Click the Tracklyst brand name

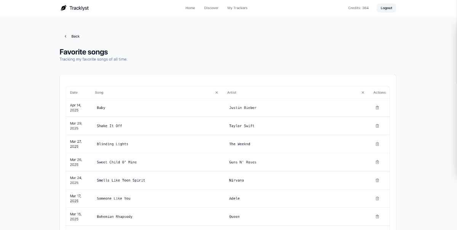79,8
